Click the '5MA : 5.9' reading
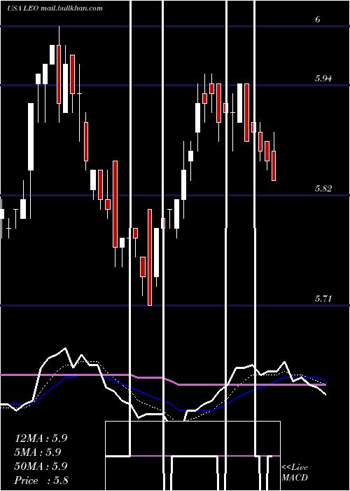The height and width of the screenshot is (491, 350). (x=38, y=452)
